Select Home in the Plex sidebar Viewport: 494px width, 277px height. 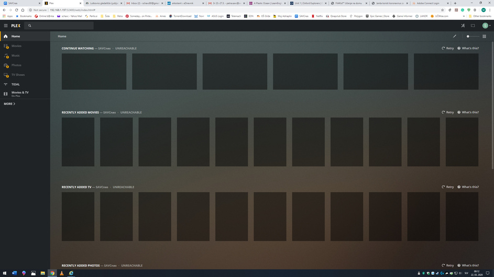pyautogui.click(x=25, y=36)
